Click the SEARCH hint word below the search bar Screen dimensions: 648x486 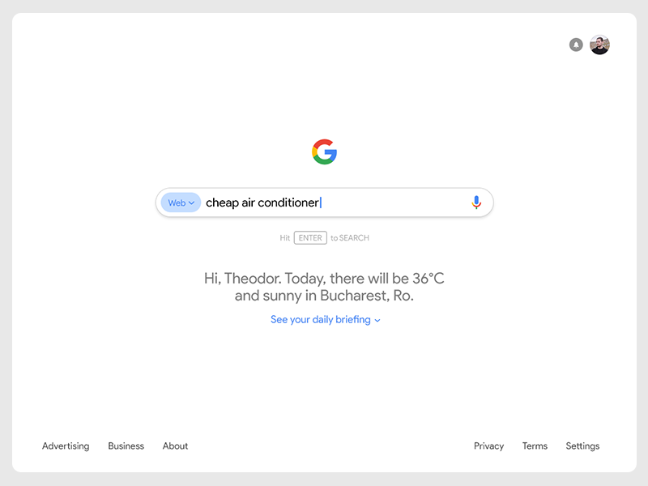354,238
